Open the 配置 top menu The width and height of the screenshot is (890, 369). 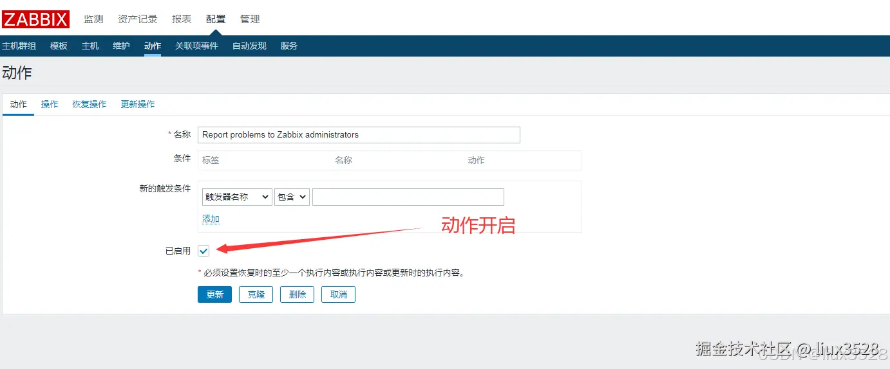pos(216,19)
